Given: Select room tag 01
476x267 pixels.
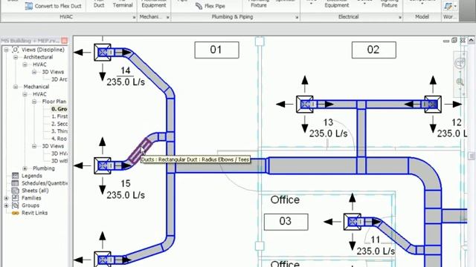Looking at the screenshot, I should tap(216, 50).
